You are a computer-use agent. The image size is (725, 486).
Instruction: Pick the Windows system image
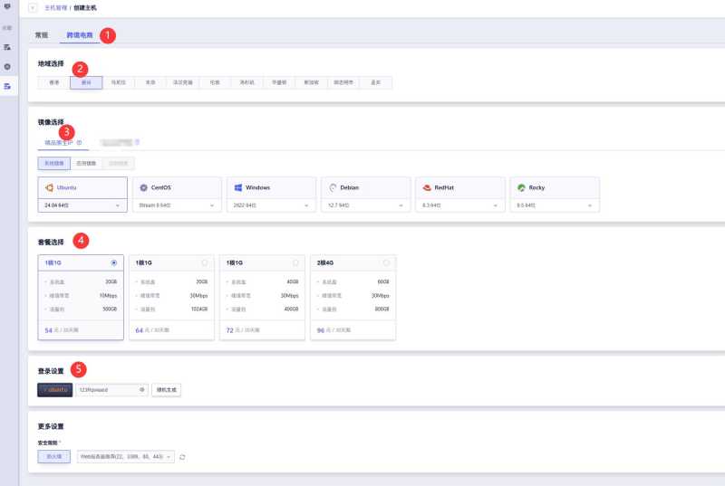tap(272, 187)
